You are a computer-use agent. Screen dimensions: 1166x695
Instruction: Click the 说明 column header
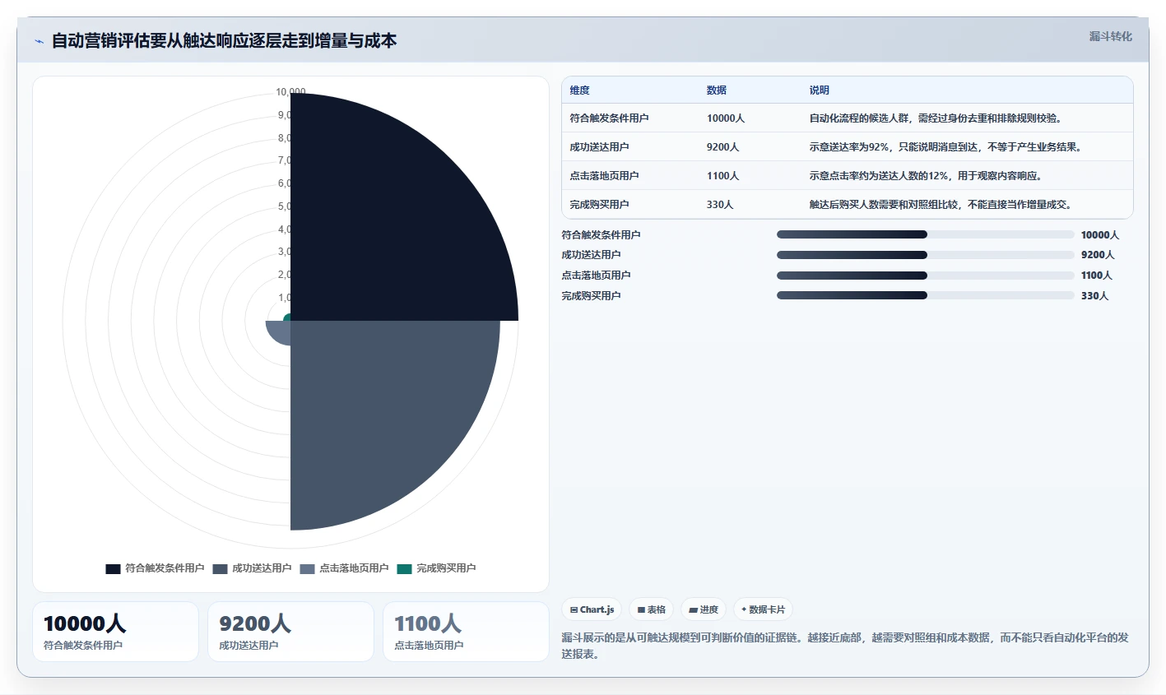coord(819,90)
